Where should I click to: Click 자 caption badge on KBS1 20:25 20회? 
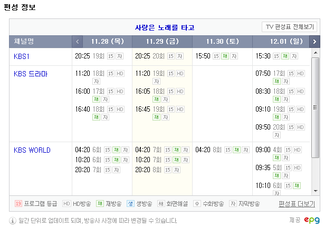[x=180, y=56]
